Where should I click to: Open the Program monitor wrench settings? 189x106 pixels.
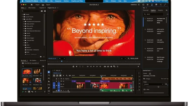129,58
